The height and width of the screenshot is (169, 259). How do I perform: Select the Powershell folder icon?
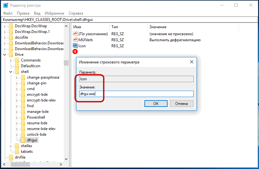point(23,117)
